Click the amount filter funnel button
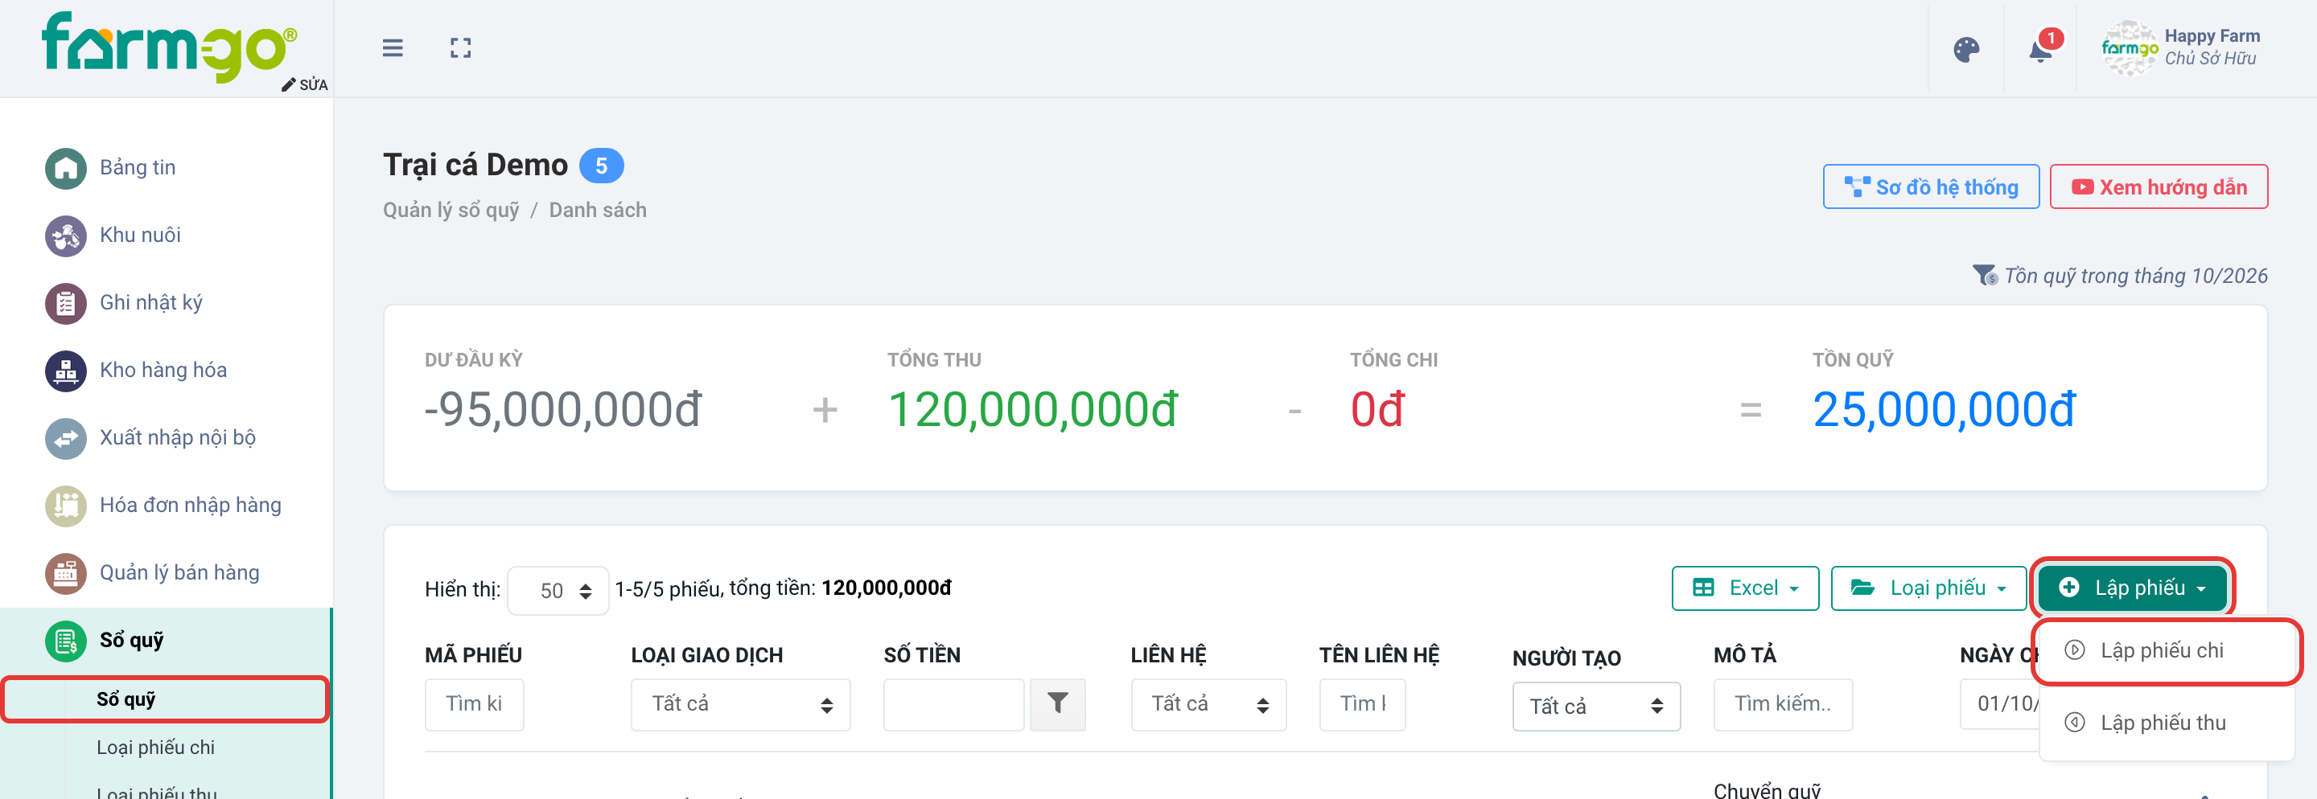 coord(1057,703)
